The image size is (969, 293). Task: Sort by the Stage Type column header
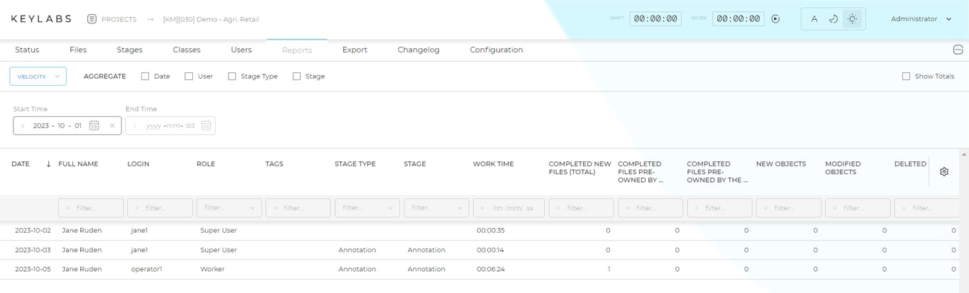point(355,163)
